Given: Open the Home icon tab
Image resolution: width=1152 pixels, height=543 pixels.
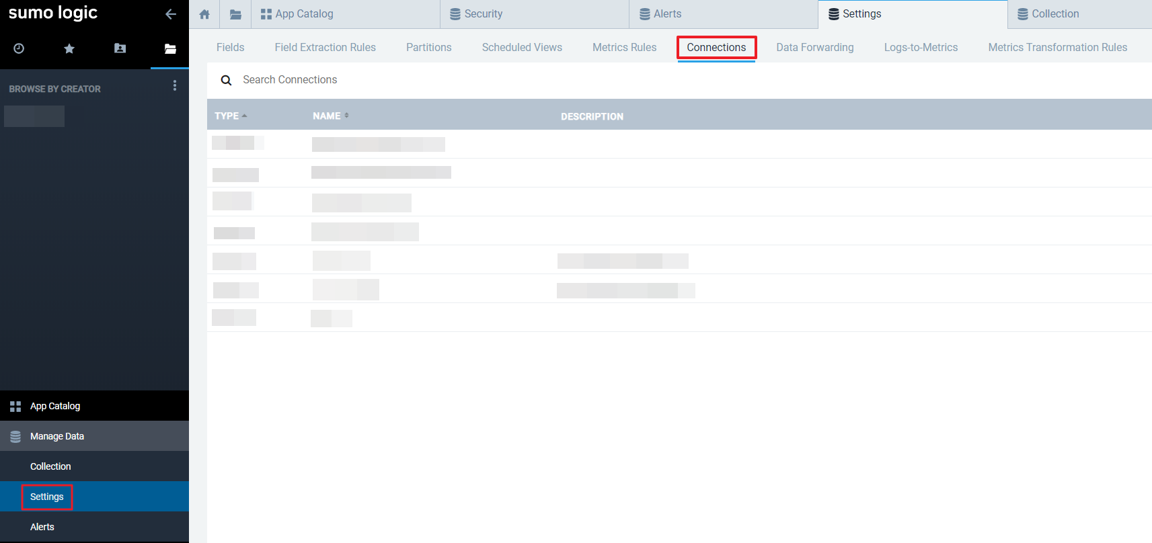Looking at the screenshot, I should (204, 14).
